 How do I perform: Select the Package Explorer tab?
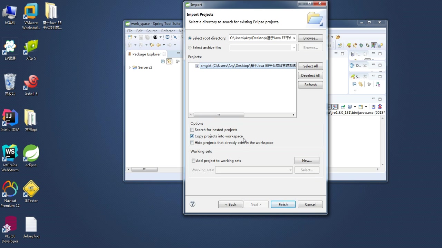coord(146,54)
